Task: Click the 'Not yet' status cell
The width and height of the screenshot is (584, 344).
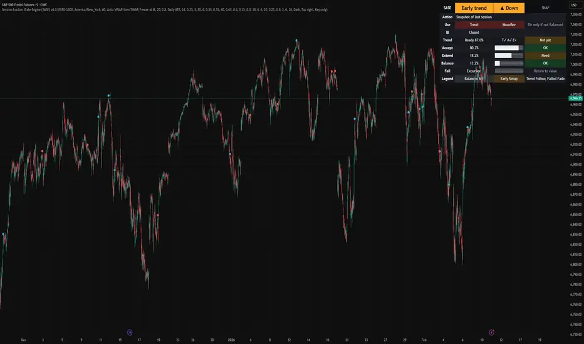Action: click(x=545, y=40)
